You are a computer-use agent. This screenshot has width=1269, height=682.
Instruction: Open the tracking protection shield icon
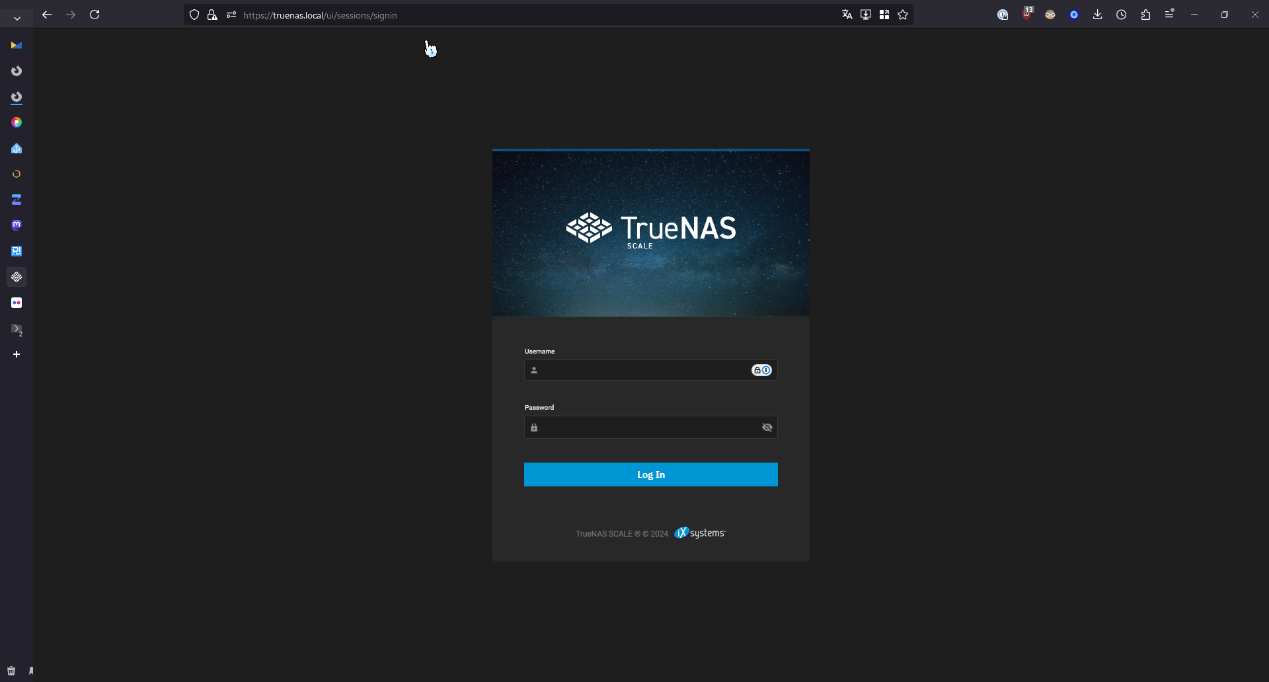coord(194,15)
